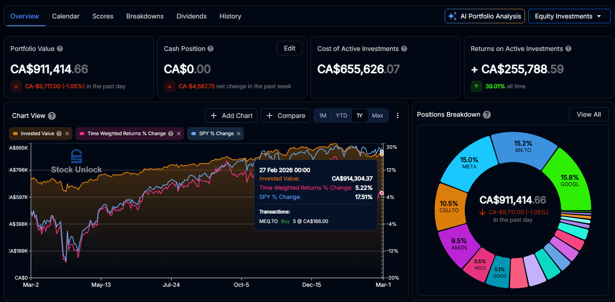Click the 39.01% all time return text
Screen dimensions: 615x302
coord(505,86)
